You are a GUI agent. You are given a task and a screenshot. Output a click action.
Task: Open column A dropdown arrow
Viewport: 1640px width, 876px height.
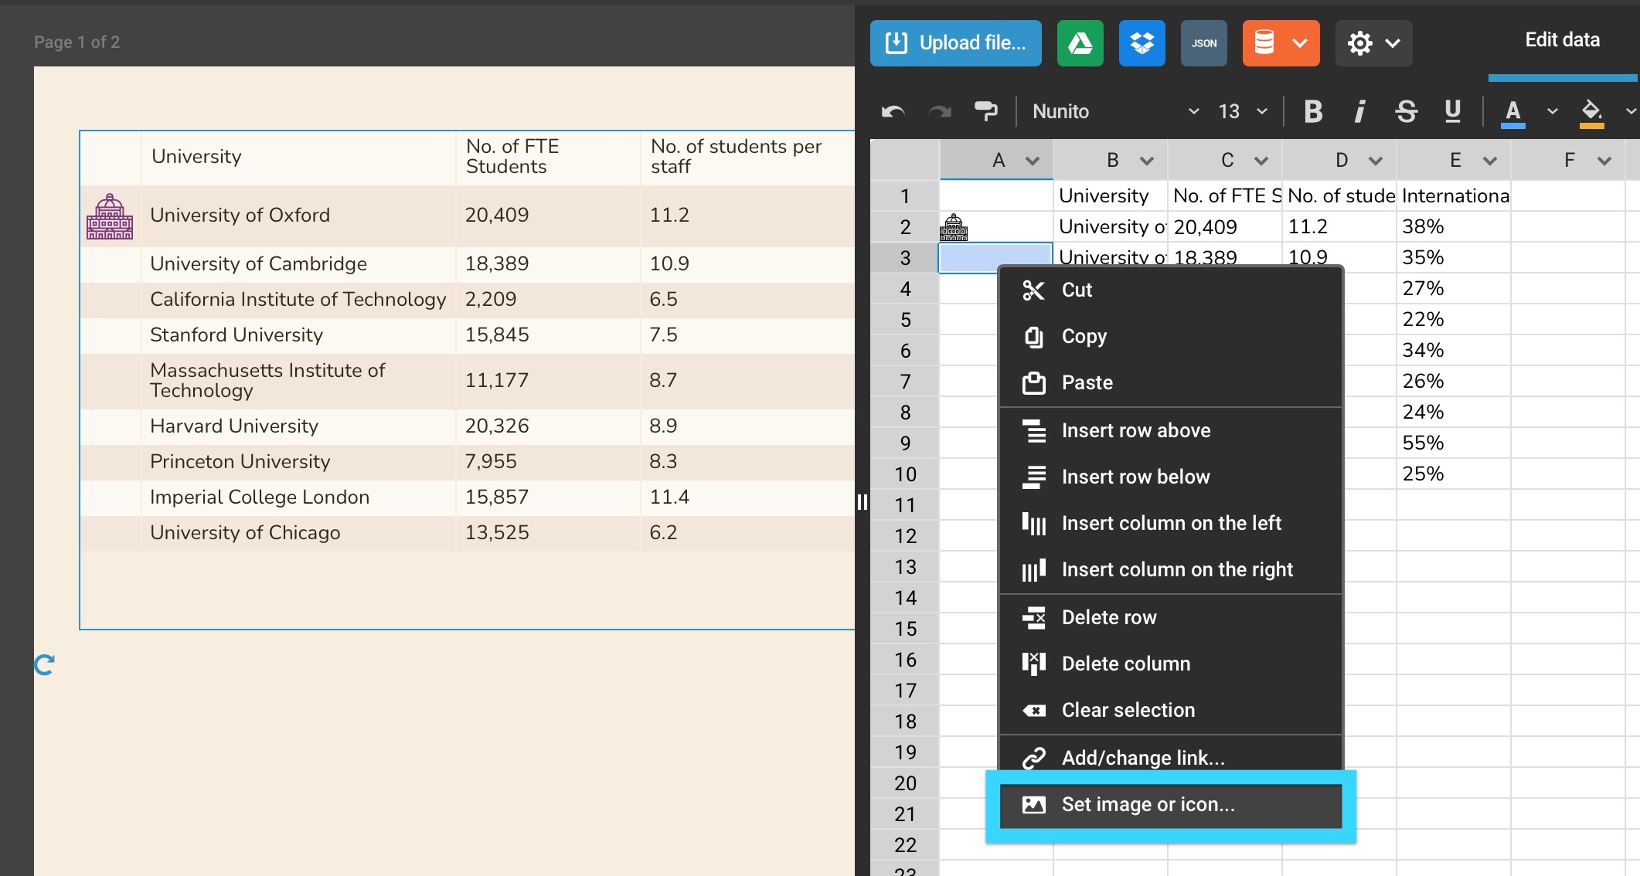point(1033,161)
